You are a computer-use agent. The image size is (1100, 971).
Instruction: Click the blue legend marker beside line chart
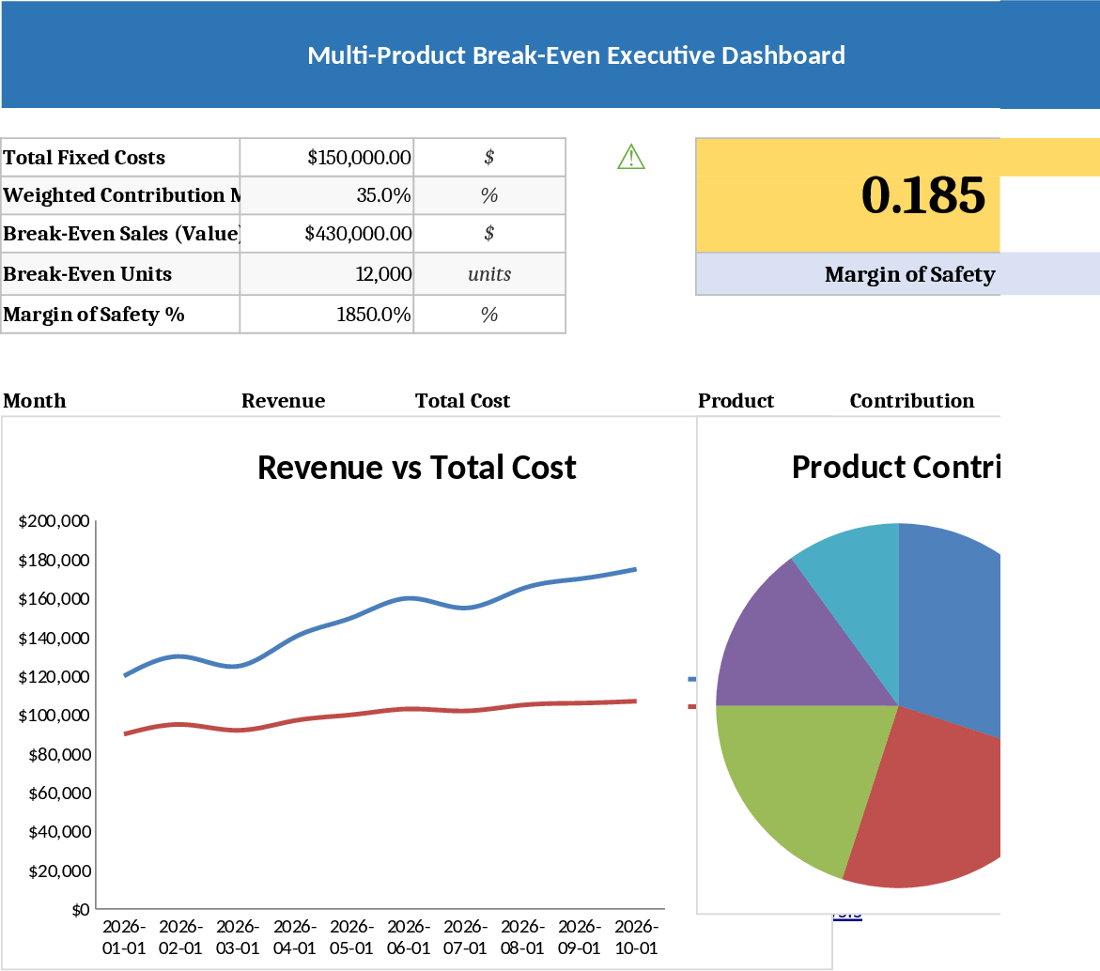[691, 678]
